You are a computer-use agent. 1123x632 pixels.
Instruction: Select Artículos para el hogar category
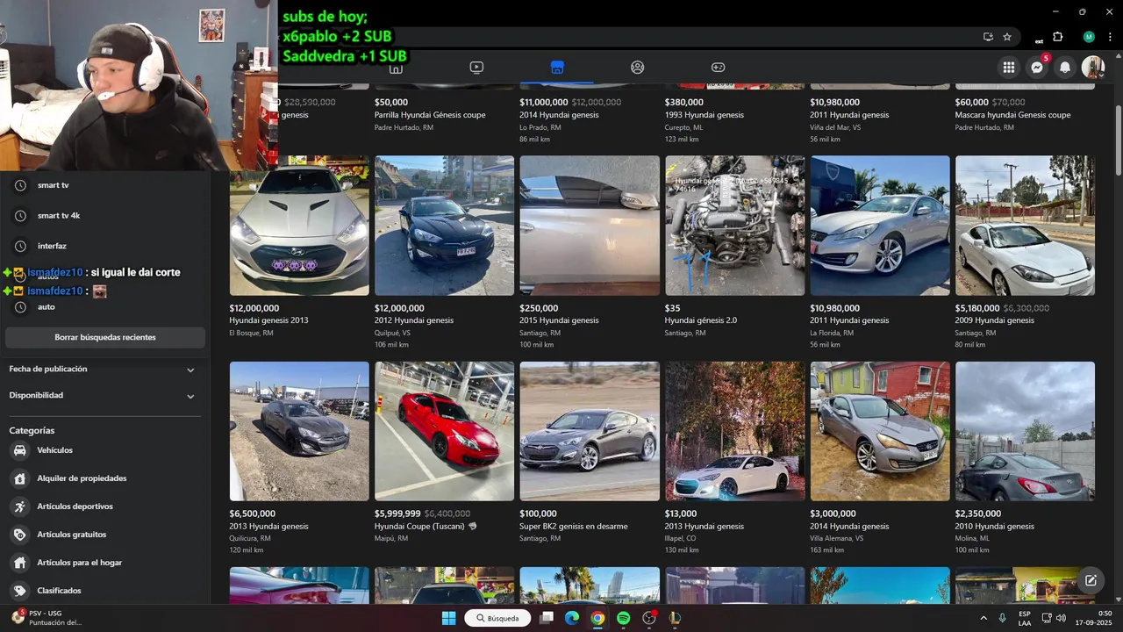click(105, 563)
